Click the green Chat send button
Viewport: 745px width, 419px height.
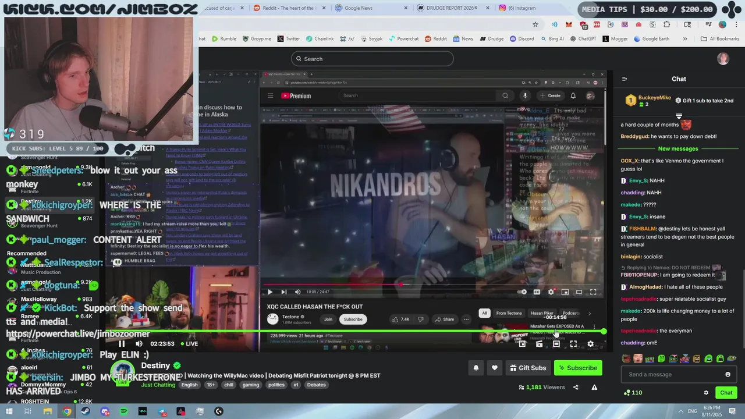click(x=726, y=393)
